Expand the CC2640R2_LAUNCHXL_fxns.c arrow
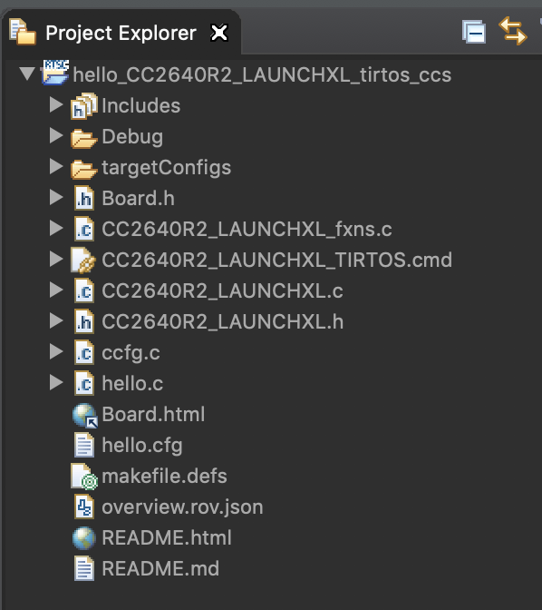 pyautogui.click(x=56, y=229)
